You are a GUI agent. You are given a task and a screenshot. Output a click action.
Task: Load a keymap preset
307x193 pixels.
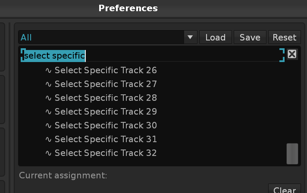coord(215,37)
